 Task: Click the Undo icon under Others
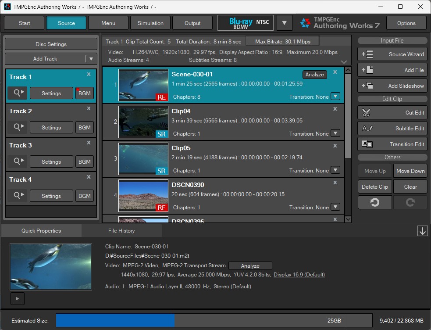click(x=375, y=202)
